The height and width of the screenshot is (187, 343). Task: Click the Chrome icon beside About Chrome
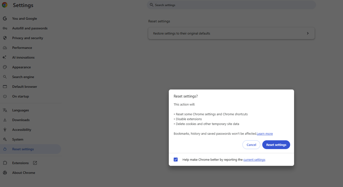point(5,173)
